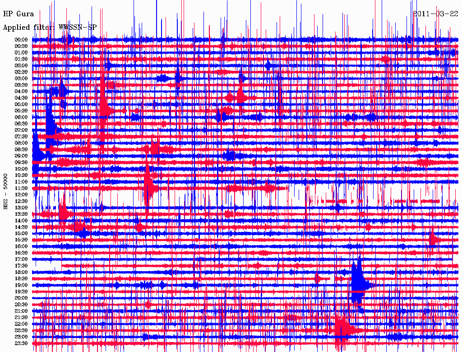Select the 09:30 time marker
Screen dimensions: 462x352
[x=22, y=162]
